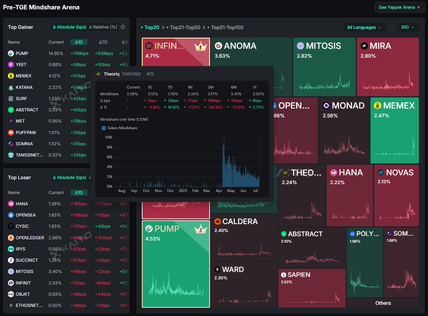Click the OPENSEA token icon
Viewport: 428px width, 316px height.
(x=11, y=215)
